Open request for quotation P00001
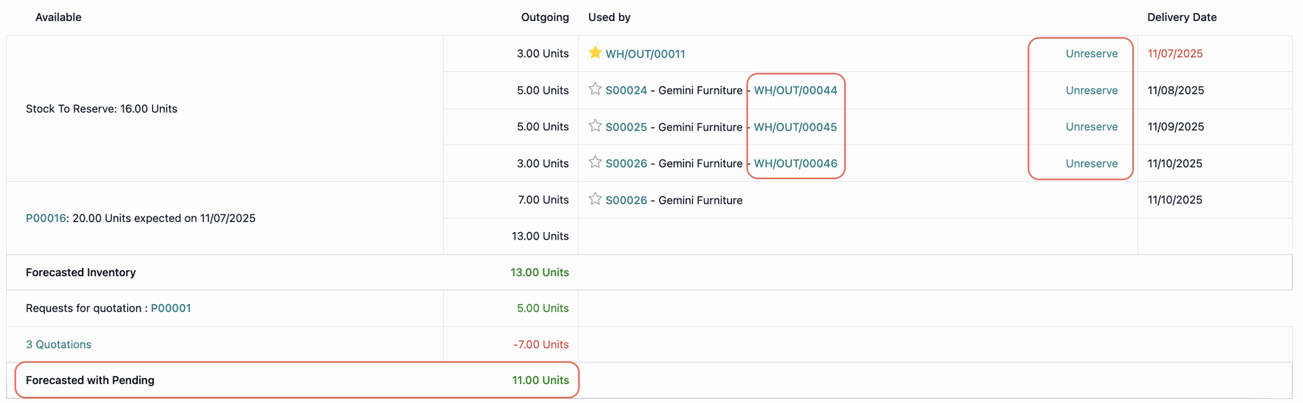 point(170,308)
